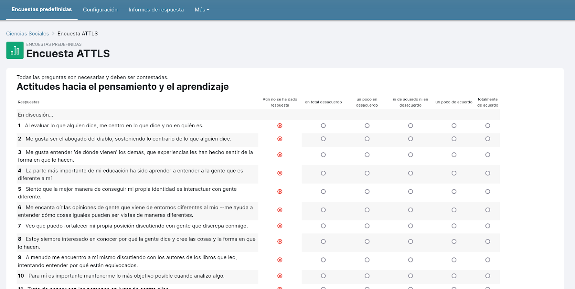Viewport: 575px width, 289px height.
Task: Pick 'totalmente de acuerdo' for question 5
Action: (x=488, y=191)
